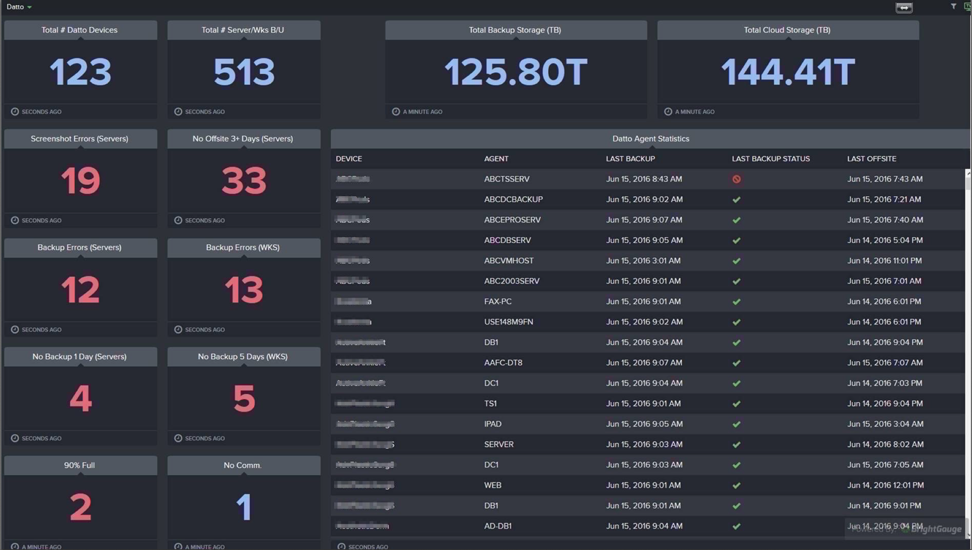Click the success checkmark for WEB row
Screen dimensions: 972x550
tap(736, 486)
